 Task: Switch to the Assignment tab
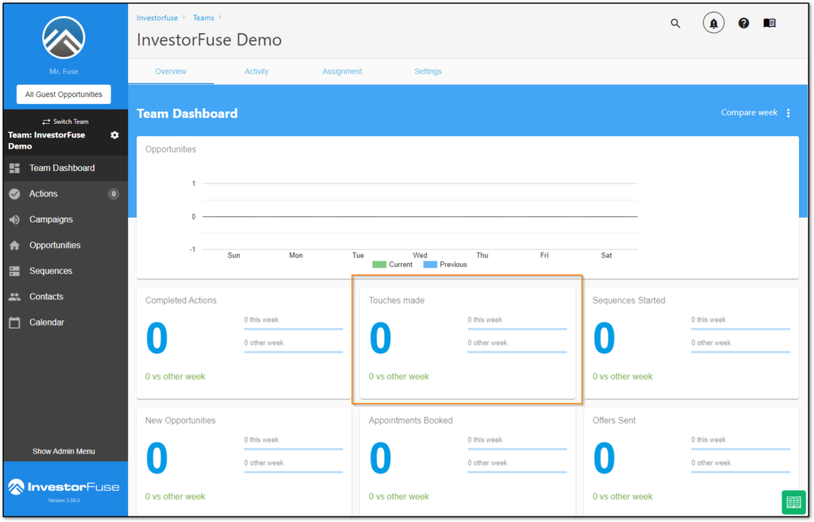[342, 72]
